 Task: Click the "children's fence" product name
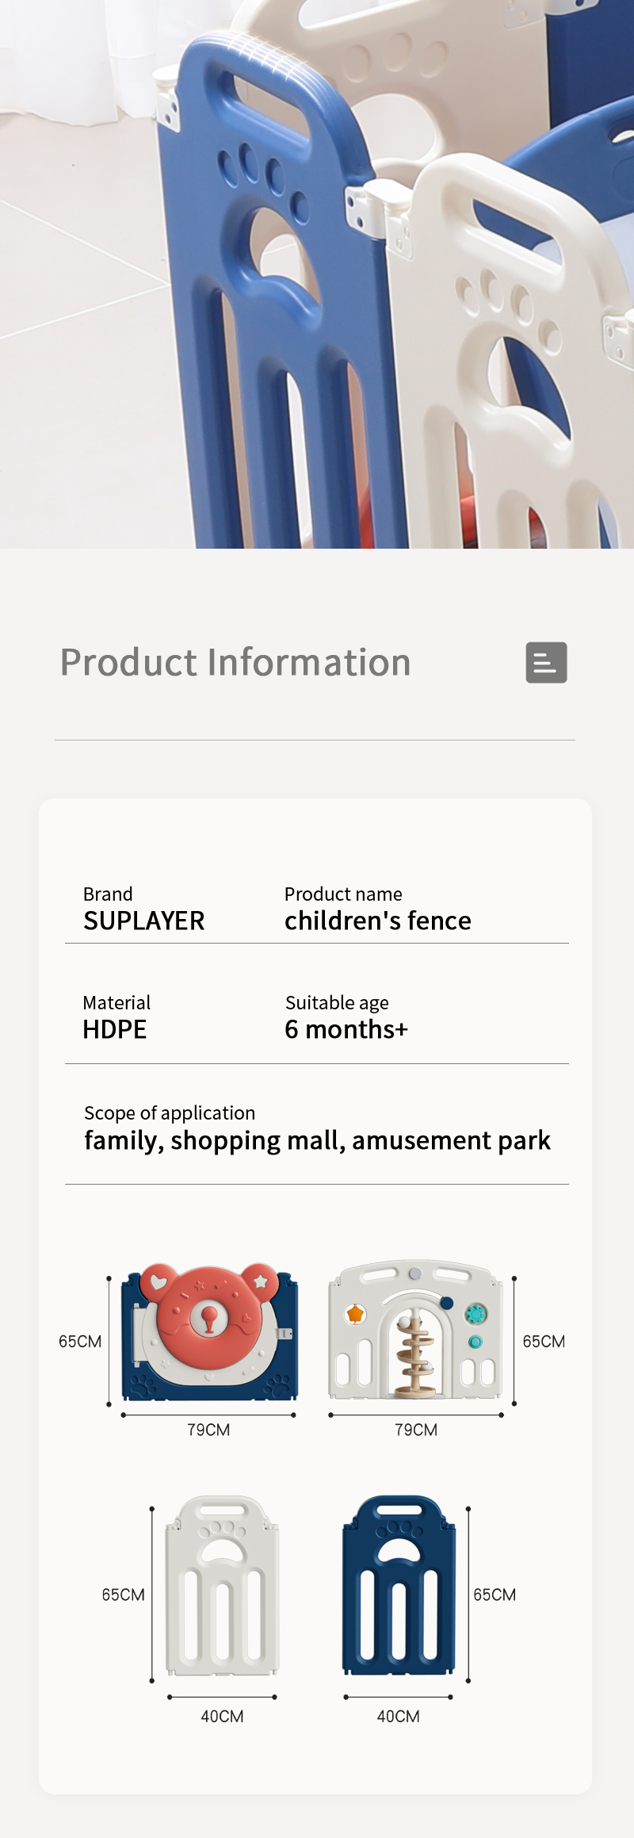[378, 921]
